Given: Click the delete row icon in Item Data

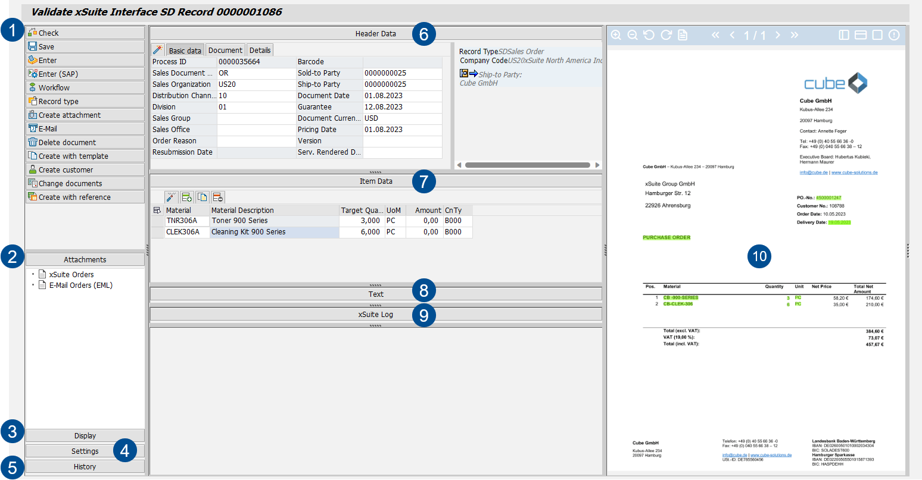Looking at the screenshot, I should pyautogui.click(x=218, y=197).
